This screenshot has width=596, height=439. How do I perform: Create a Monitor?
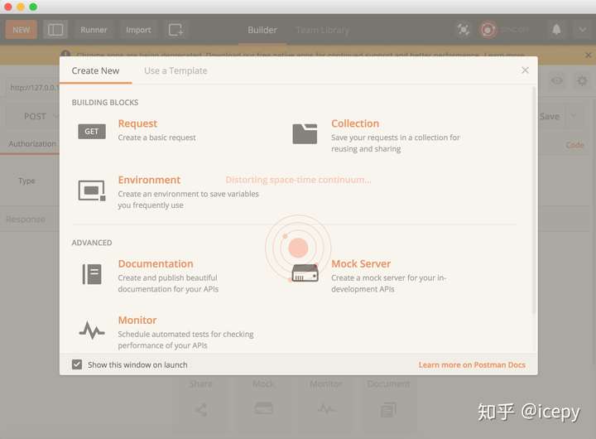pyautogui.click(x=137, y=320)
